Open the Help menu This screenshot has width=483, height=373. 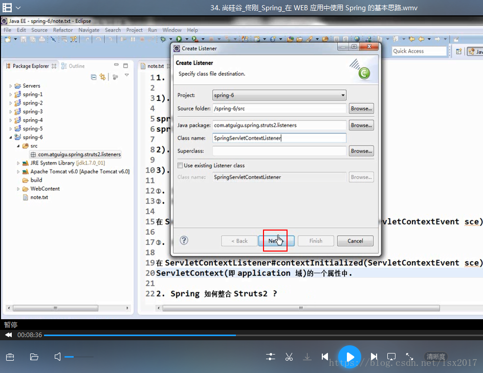(x=192, y=30)
